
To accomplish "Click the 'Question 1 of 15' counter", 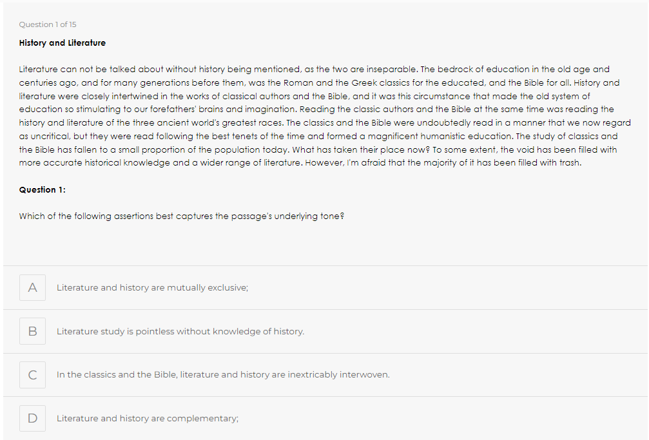I will tap(48, 24).
